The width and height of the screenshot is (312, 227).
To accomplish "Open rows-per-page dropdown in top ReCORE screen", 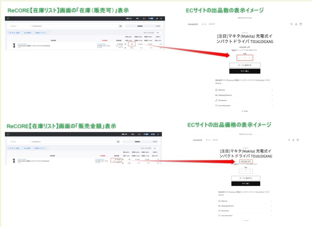I will [159, 33].
